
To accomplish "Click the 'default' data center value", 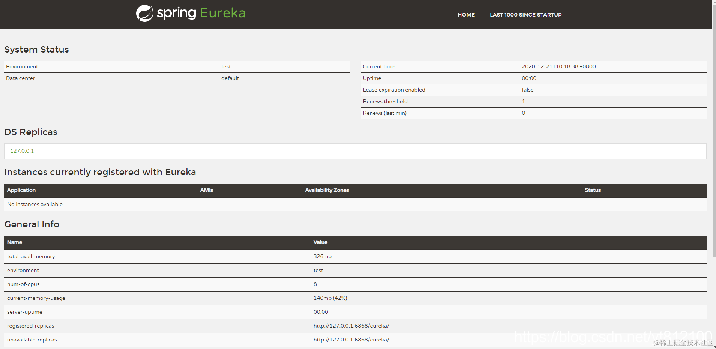I will tap(230, 78).
